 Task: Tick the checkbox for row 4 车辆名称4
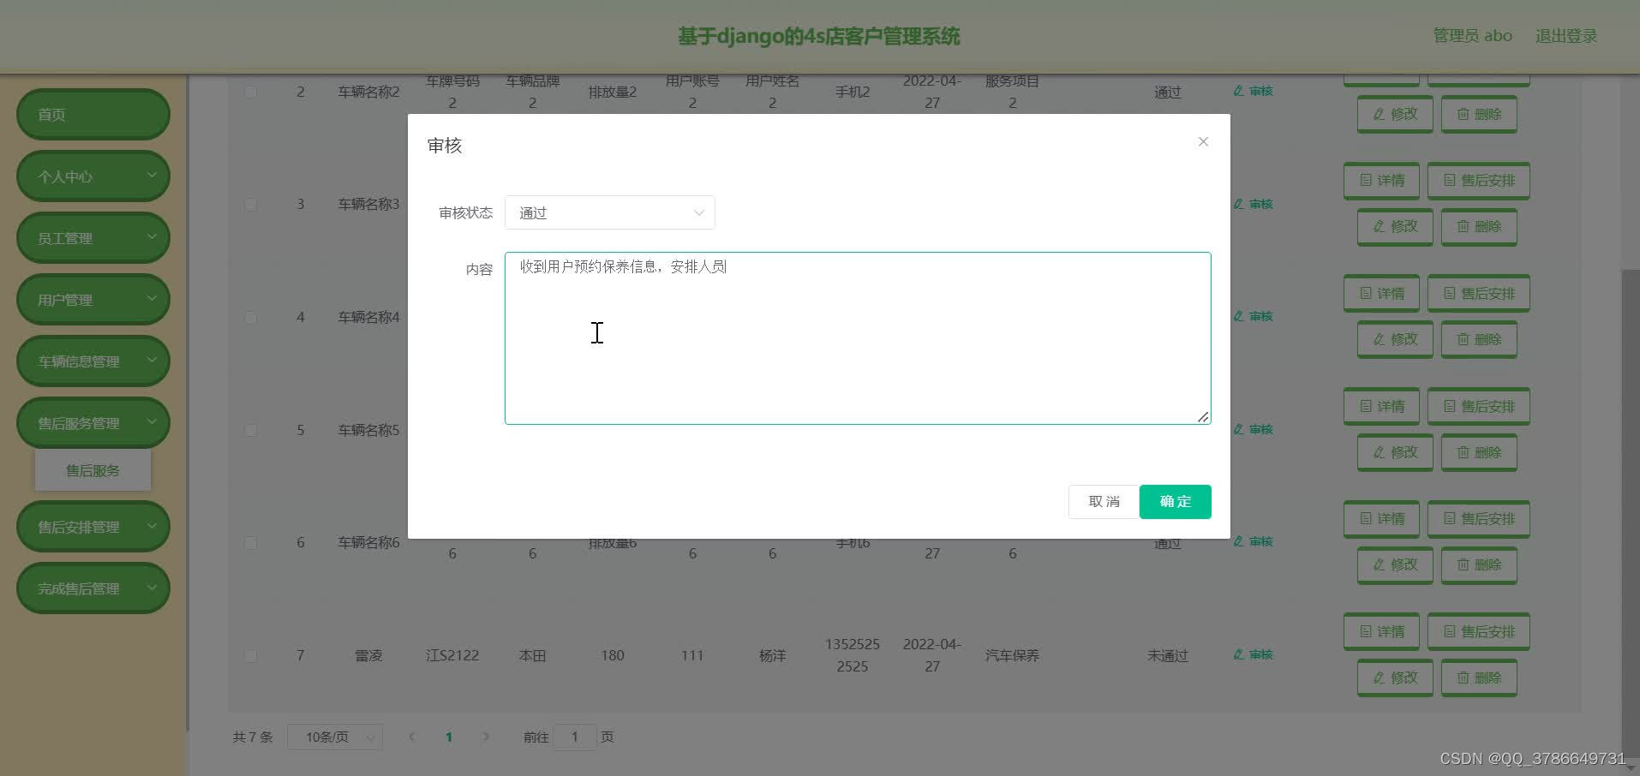[x=250, y=318]
